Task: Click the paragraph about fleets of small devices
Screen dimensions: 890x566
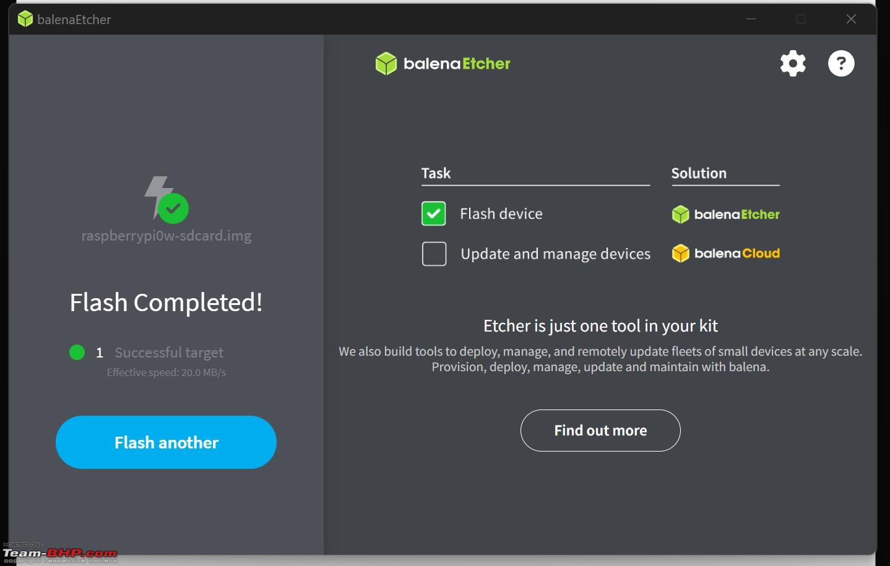Action: pos(600,359)
